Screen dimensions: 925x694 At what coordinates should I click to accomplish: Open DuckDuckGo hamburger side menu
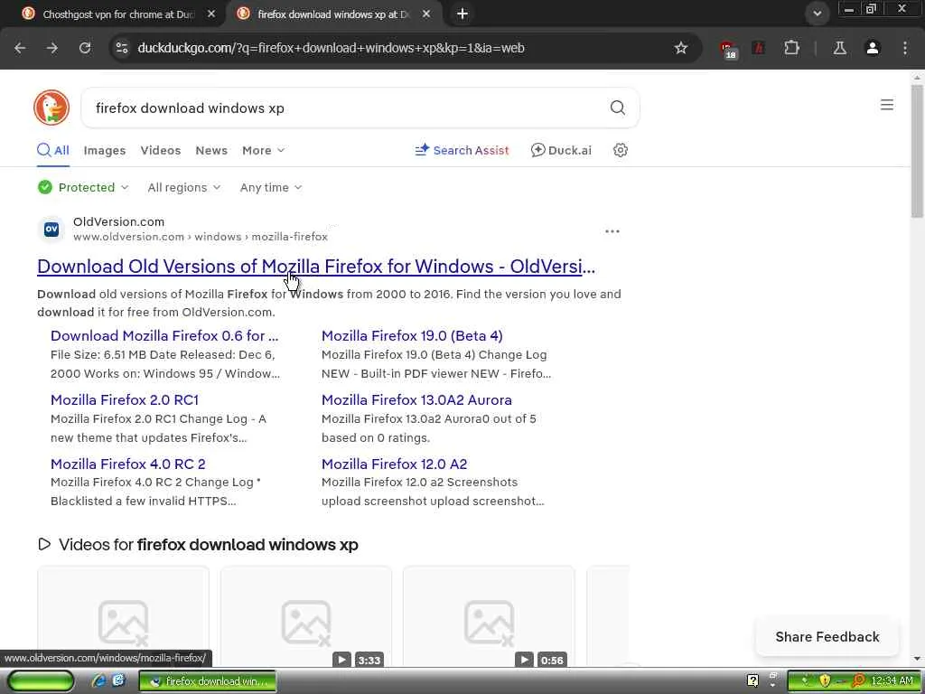[887, 105]
